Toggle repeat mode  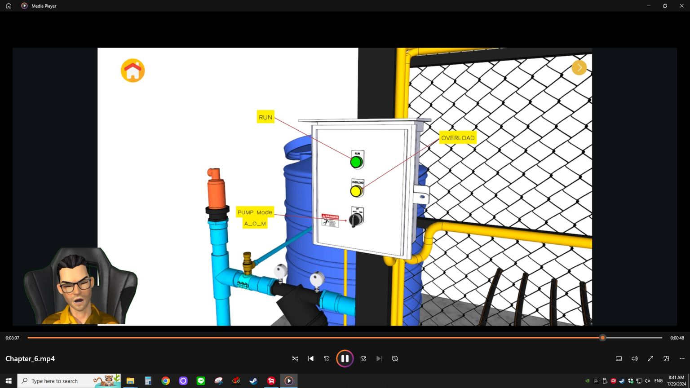pos(395,358)
